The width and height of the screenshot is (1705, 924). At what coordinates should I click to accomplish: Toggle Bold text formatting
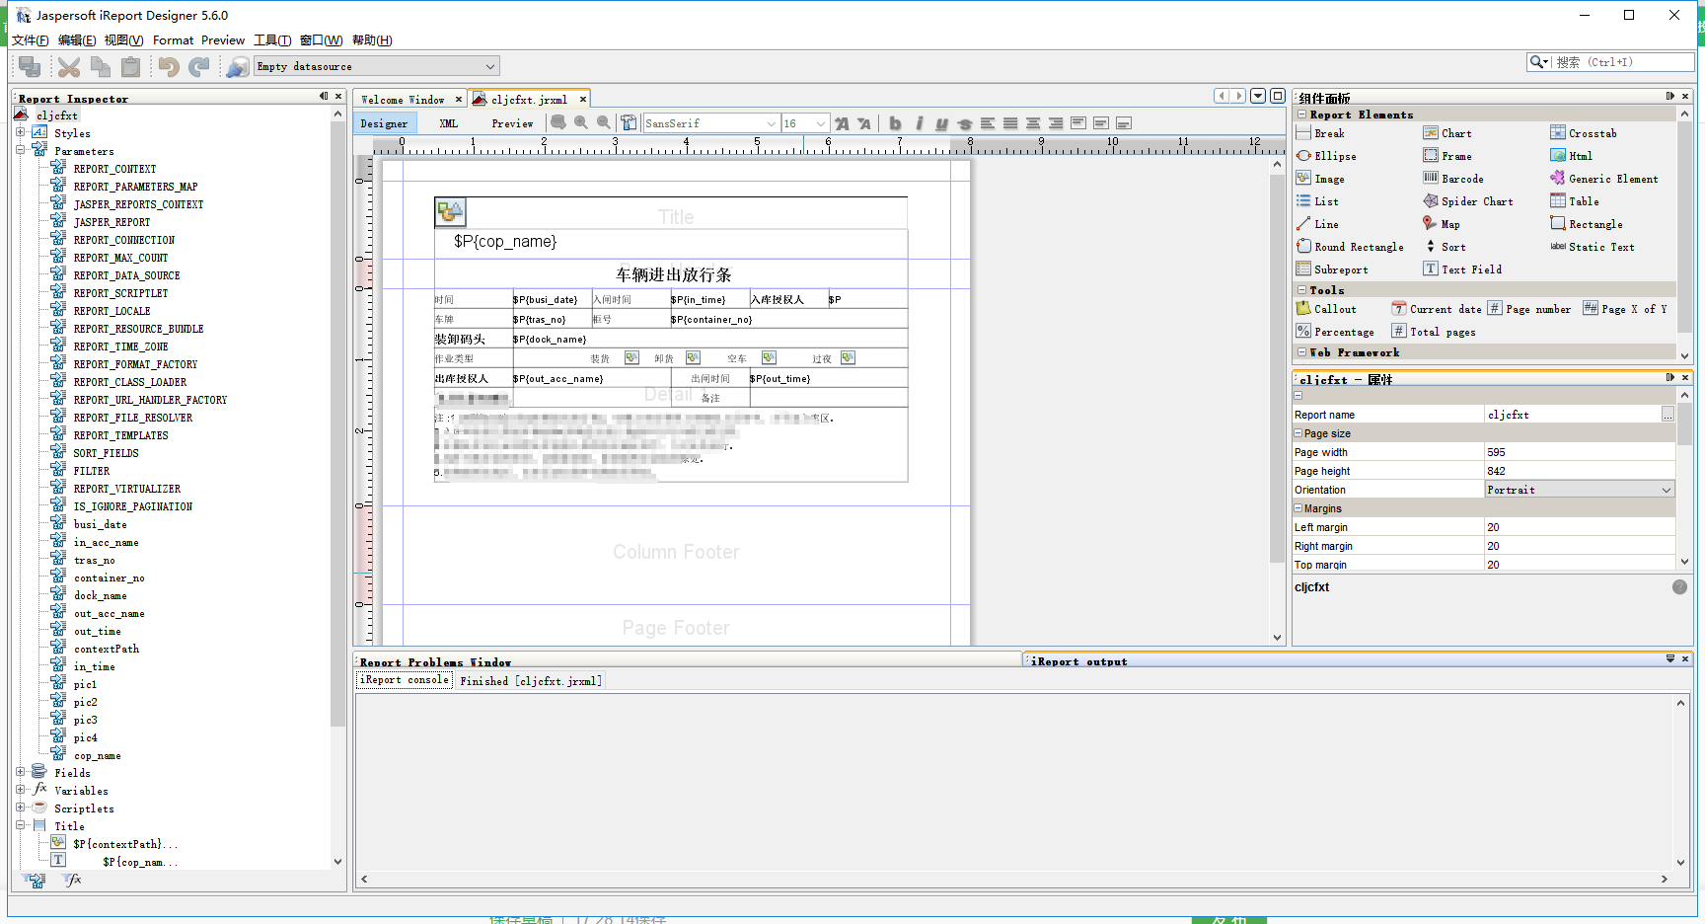click(x=895, y=123)
